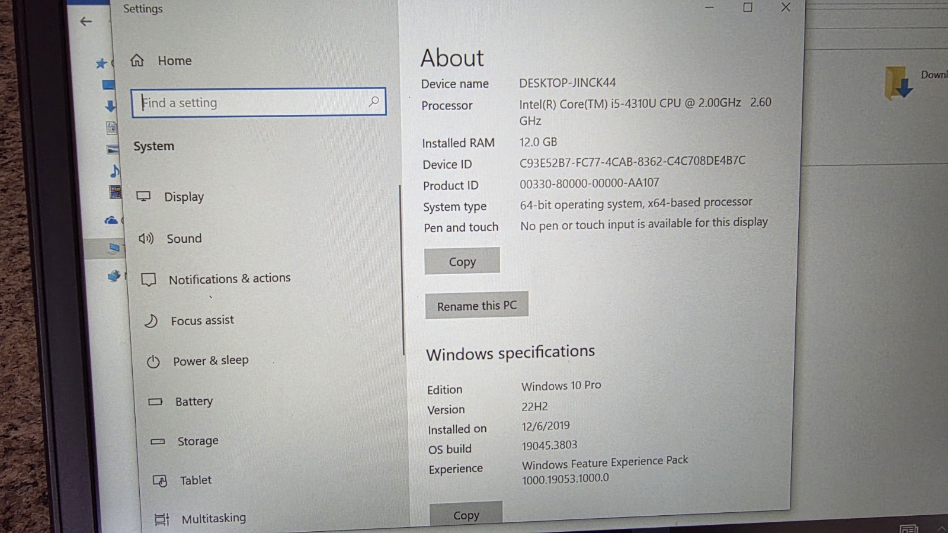Select Product ID 00330-80000-00000-AA107
948x533 pixels.
click(x=590, y=184)
